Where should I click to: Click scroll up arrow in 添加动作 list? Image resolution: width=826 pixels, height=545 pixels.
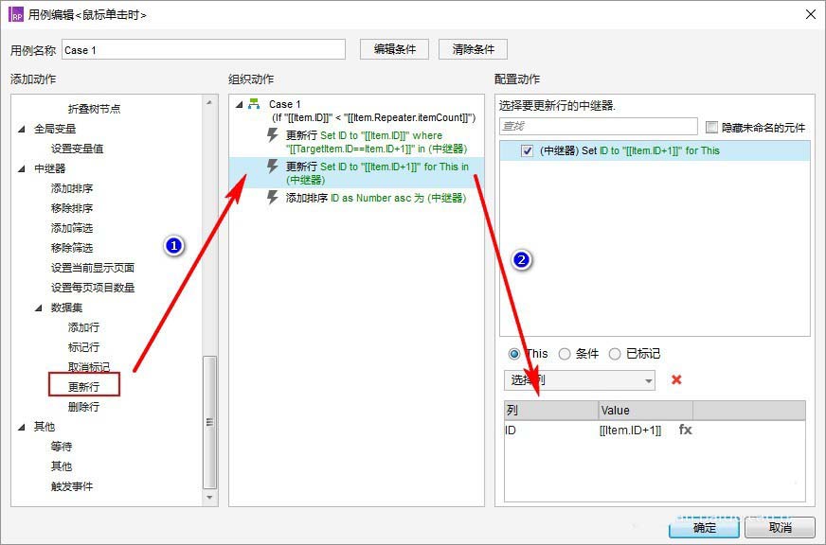(x=209, y=102)
